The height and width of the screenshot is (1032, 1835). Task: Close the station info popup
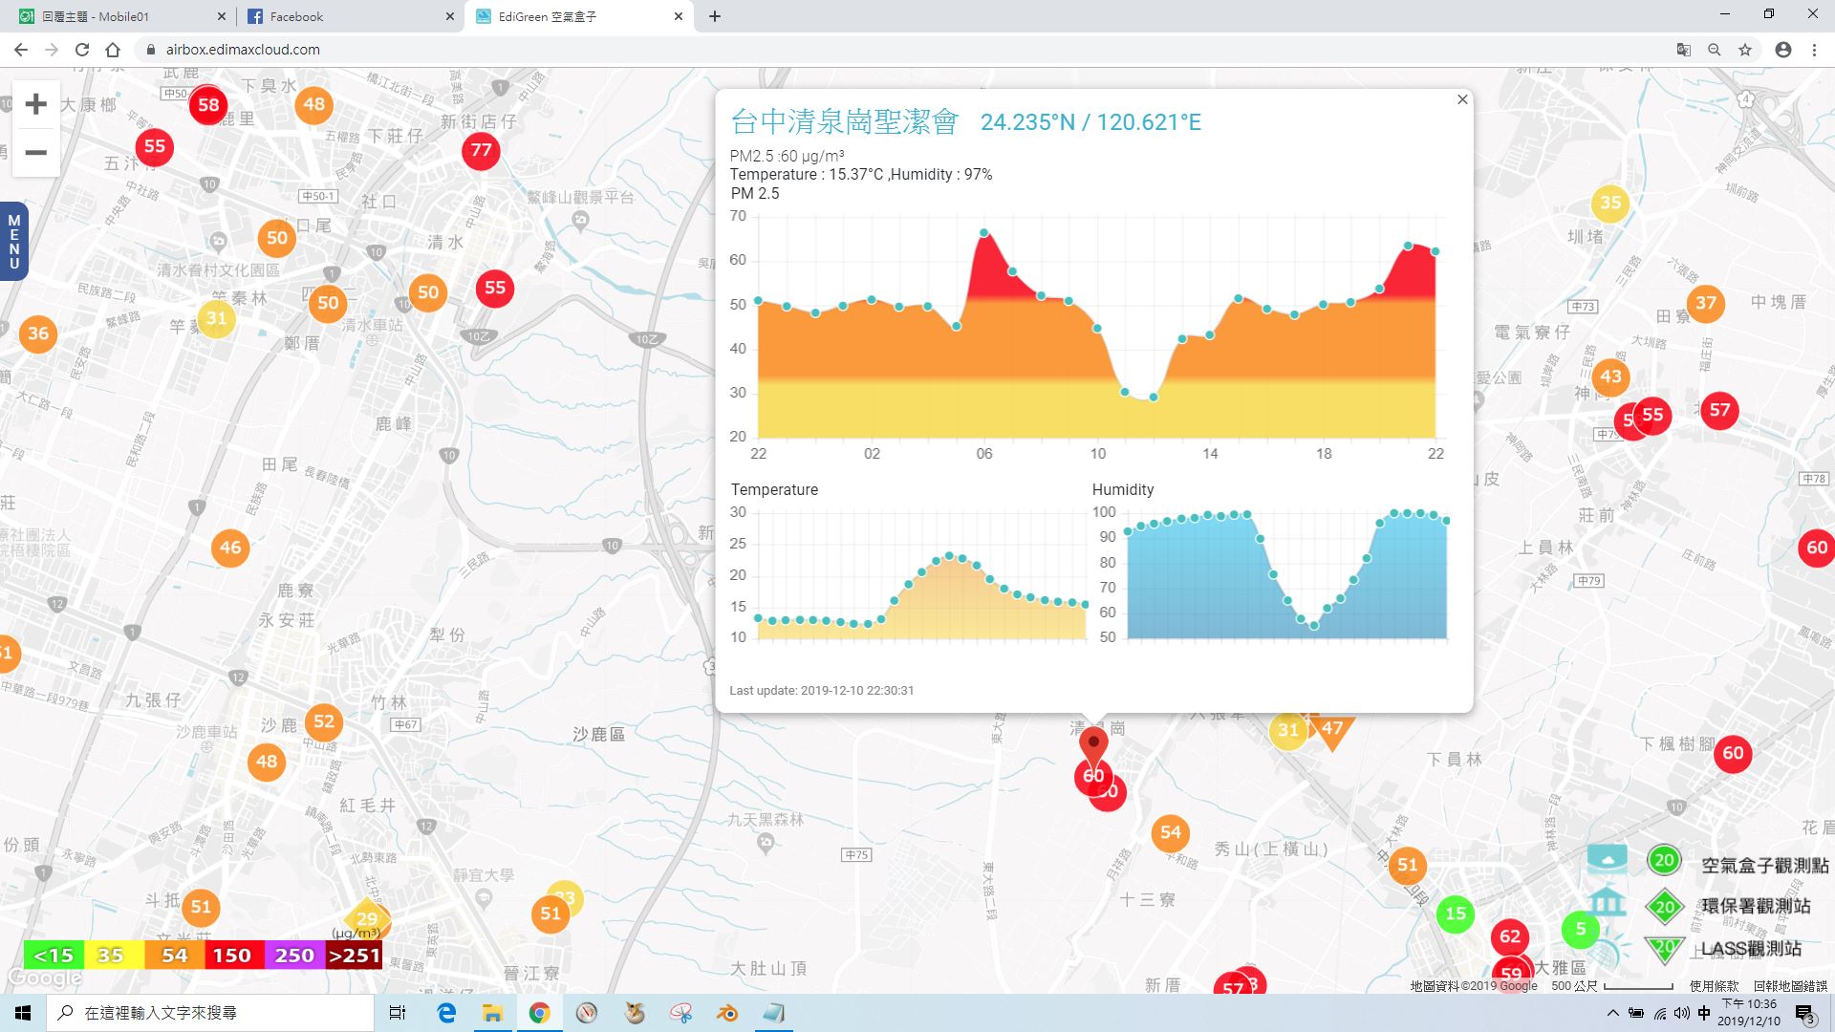pos(1462,99)
